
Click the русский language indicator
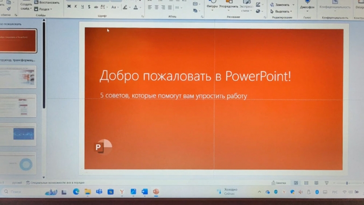(17, 183)
